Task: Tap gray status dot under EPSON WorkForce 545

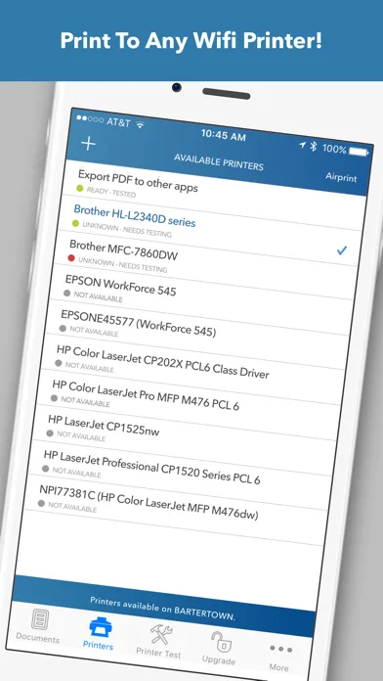Action: 66,294
